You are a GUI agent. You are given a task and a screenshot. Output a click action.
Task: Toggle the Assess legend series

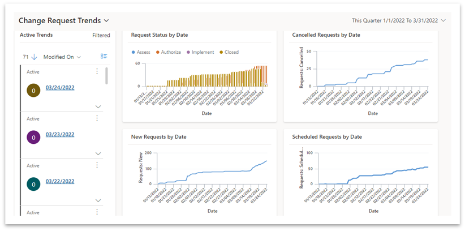141,52
